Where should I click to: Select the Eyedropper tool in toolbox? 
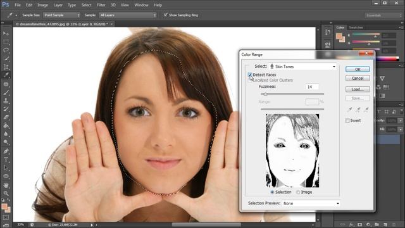click(x=6, y=75)
